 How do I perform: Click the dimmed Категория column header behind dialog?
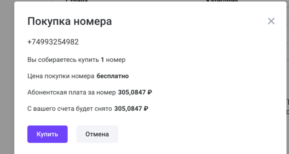point(222,1)
